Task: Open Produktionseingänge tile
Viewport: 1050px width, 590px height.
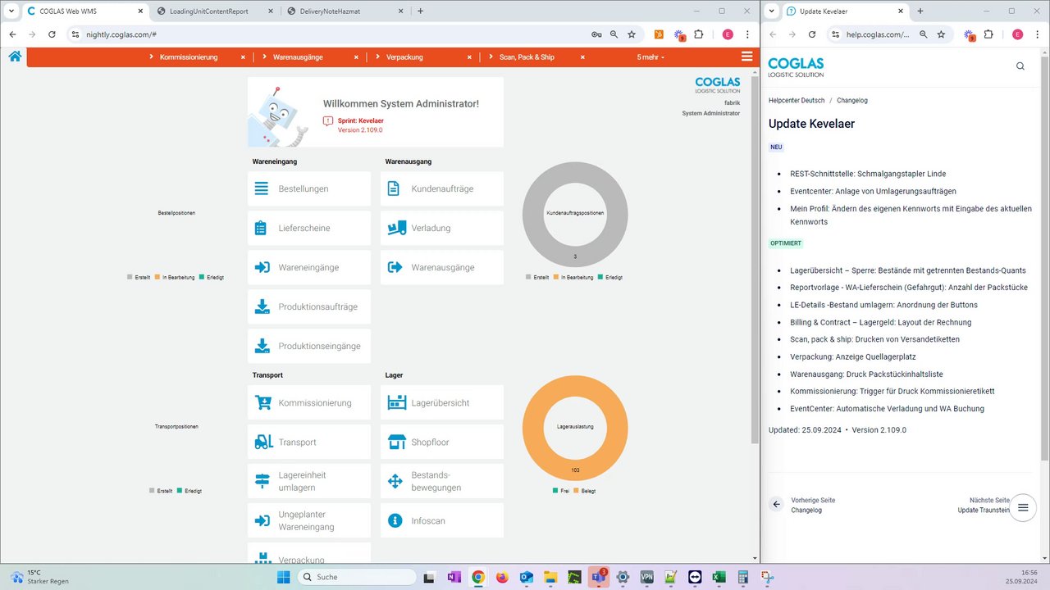Action: [x=309, y=346]
